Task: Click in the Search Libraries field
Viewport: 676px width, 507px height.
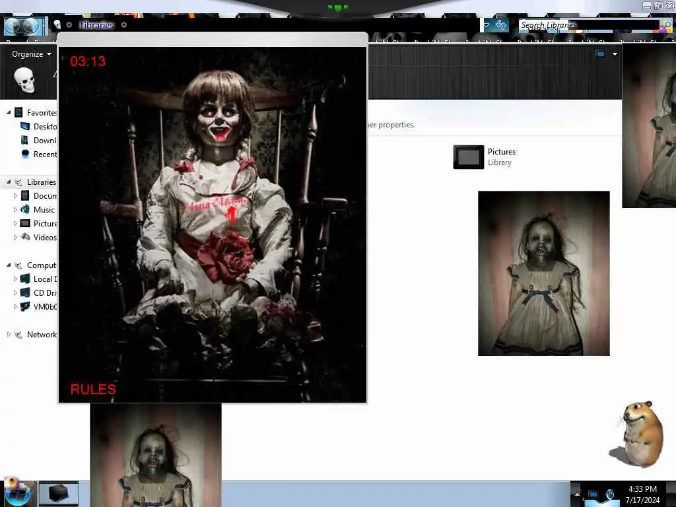Action: click(x=588, y=26)
